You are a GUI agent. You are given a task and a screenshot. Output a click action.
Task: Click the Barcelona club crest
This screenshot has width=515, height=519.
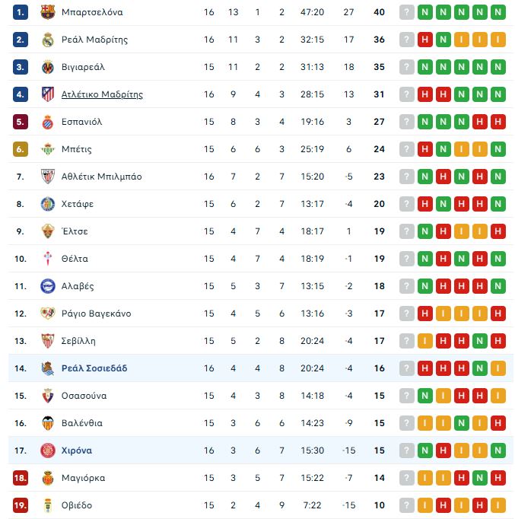(x=48, y=12)
